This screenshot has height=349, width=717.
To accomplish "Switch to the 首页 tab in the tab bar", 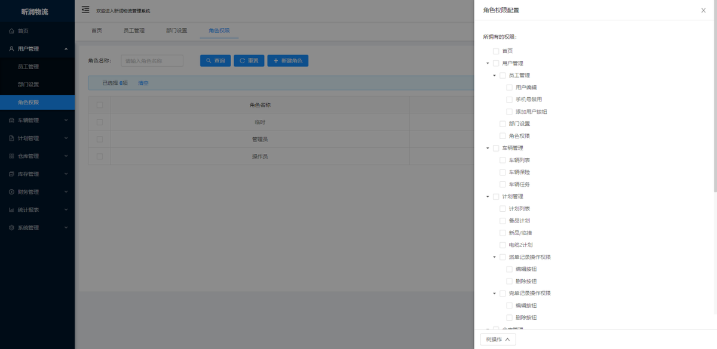I will pyautogui.click(x=96, y=30).
